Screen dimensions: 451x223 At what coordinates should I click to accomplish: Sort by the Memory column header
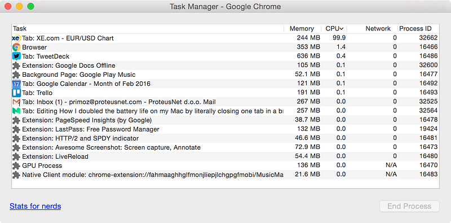coord(302,29)
